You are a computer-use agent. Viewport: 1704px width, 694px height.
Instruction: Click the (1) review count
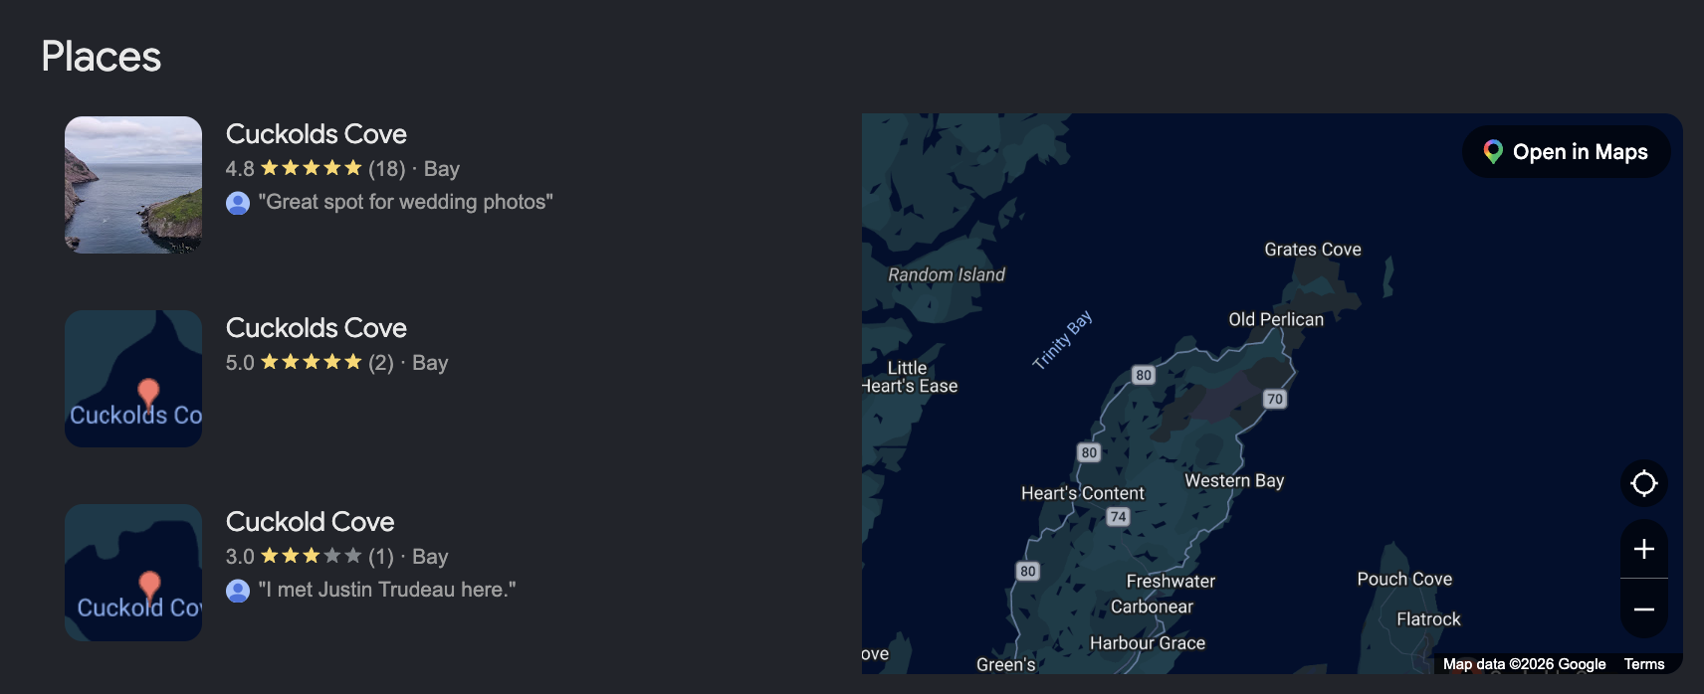[380, 557]
